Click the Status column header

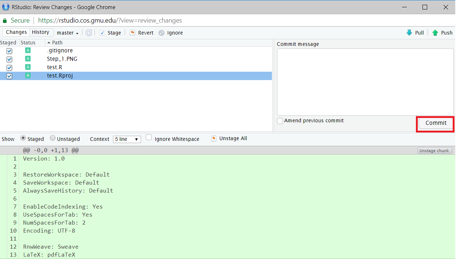click(x=28, y=43)
